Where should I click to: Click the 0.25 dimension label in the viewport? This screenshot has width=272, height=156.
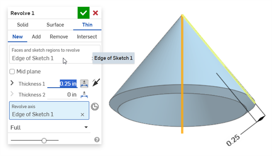point(233,140)
